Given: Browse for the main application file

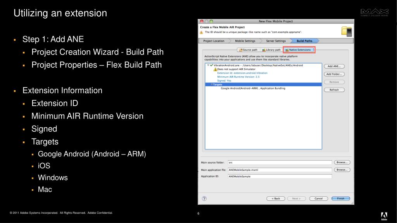Looking at the screenshot, I should [x=342, y=170].
